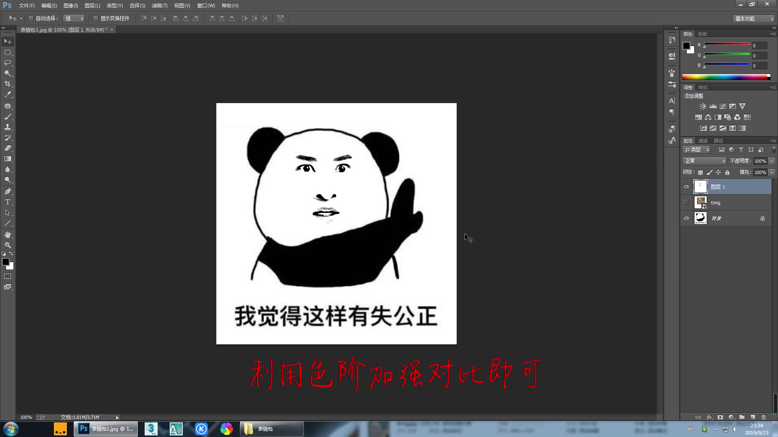The image size is (778, 437).
Task: Select the Zoom tool
Action: click(x=8, y=245)
